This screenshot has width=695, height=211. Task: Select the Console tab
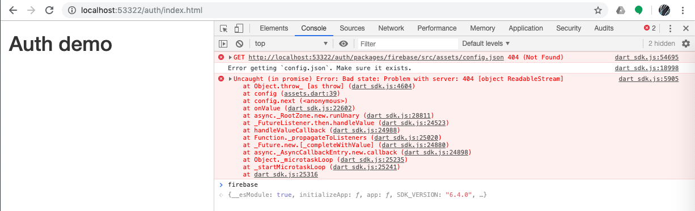(313, 28)
